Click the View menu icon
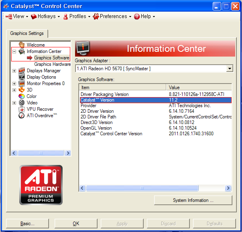The width and height of the screenshot is (242, 232). pyautogui.click(x=9, y=16)
